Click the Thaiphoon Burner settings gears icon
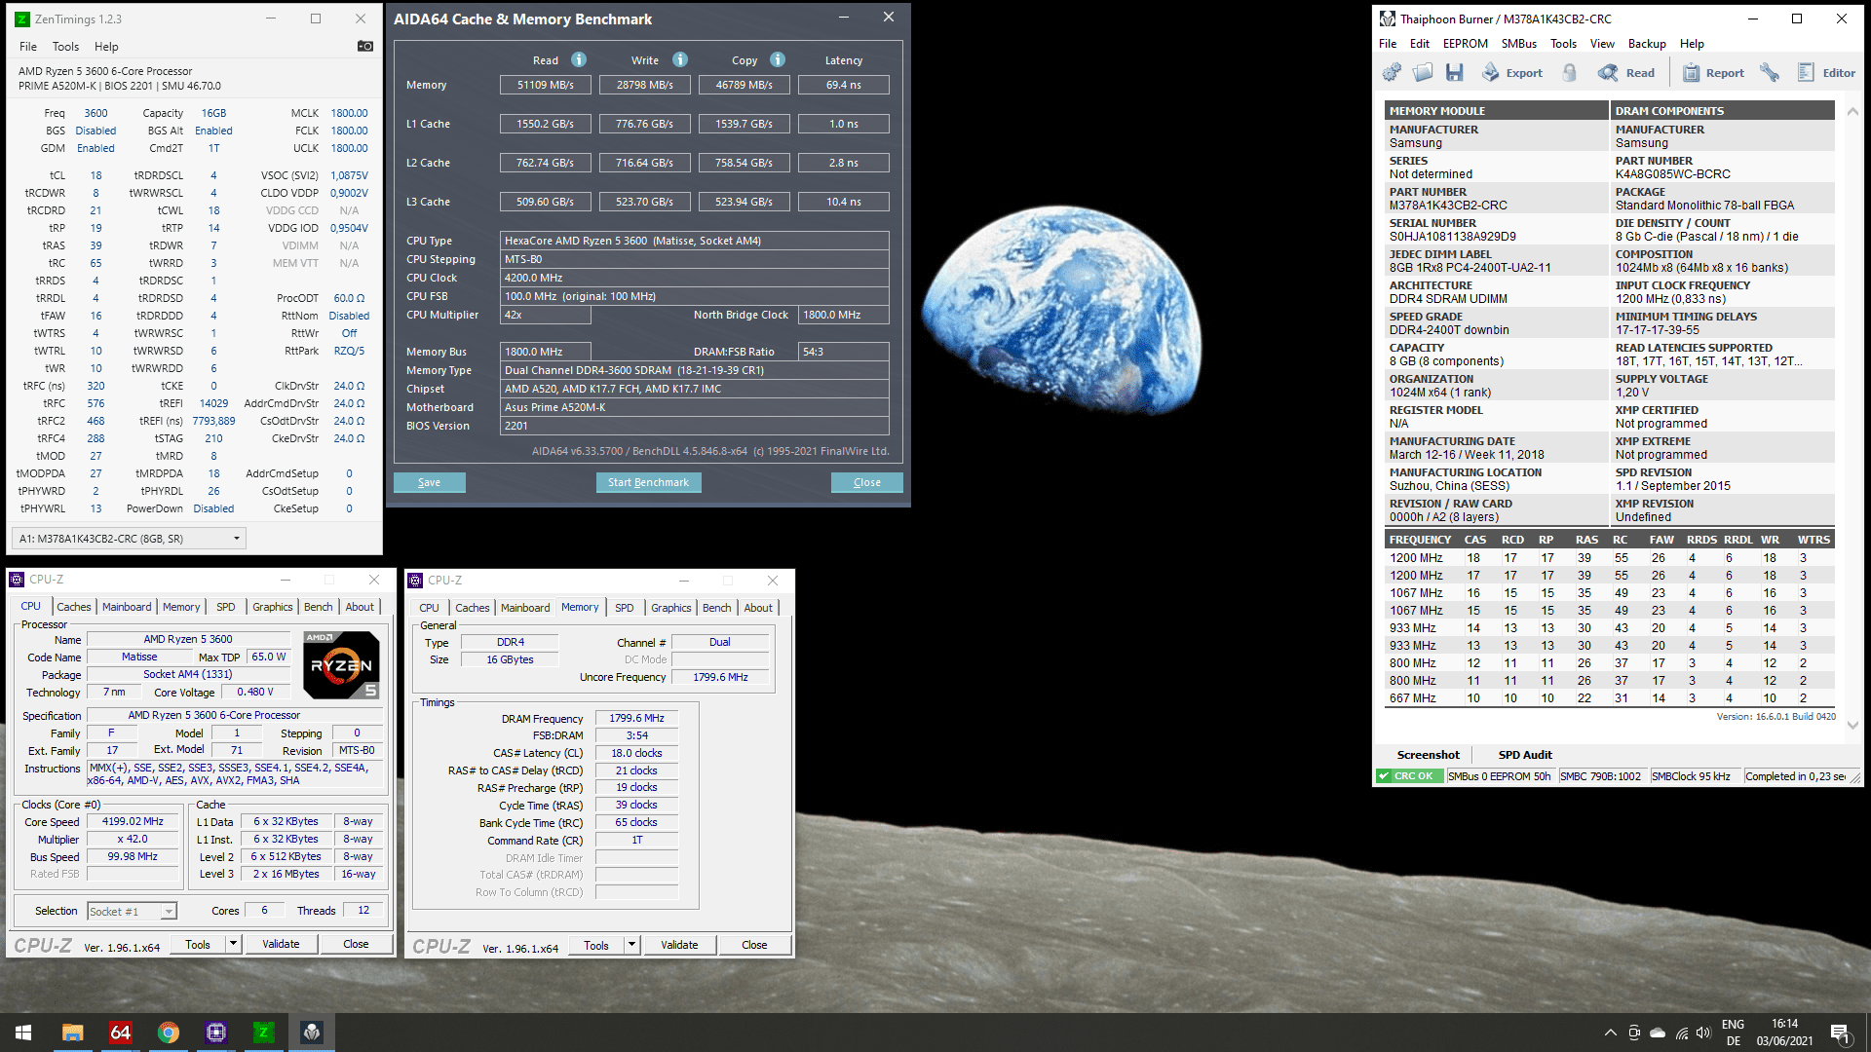This screenshot has height=1052, width=1871. pos(1392,72)
